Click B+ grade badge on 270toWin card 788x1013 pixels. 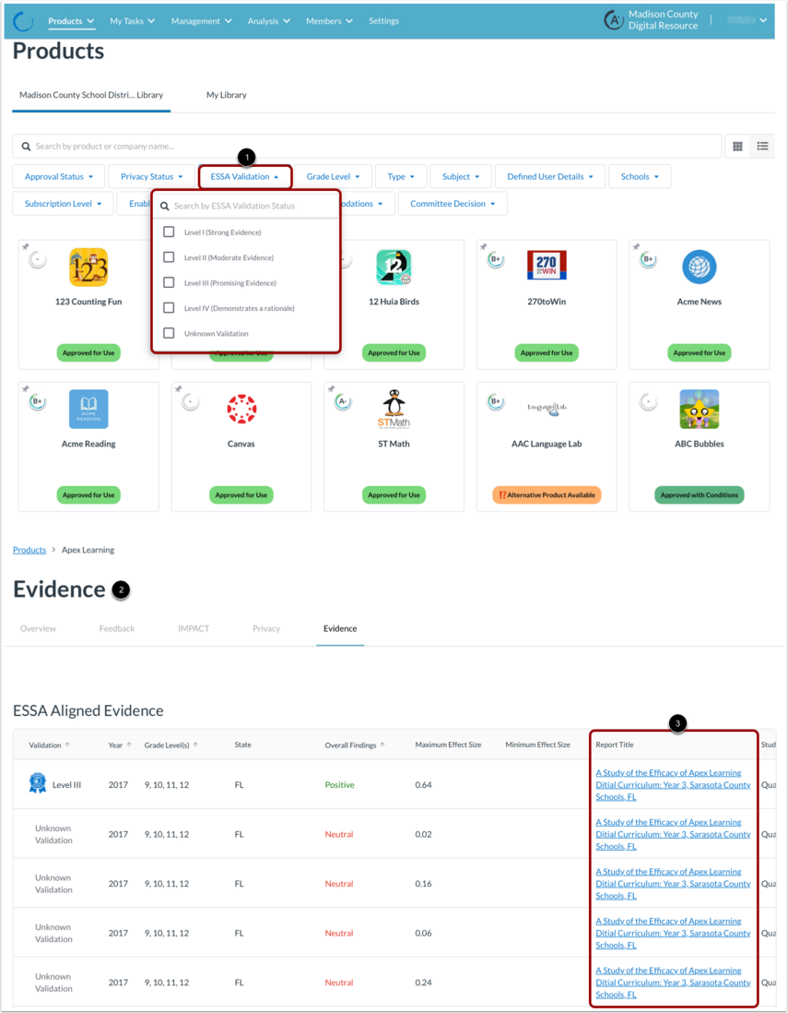tap(496, 260)
